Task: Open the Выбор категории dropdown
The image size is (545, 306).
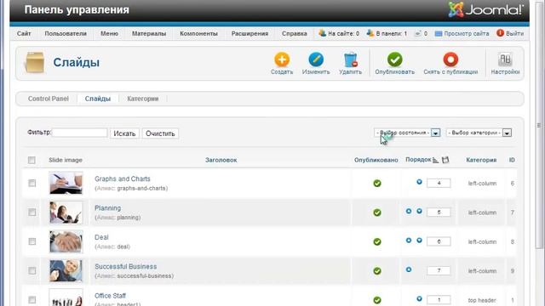Action: pos(479,133)
